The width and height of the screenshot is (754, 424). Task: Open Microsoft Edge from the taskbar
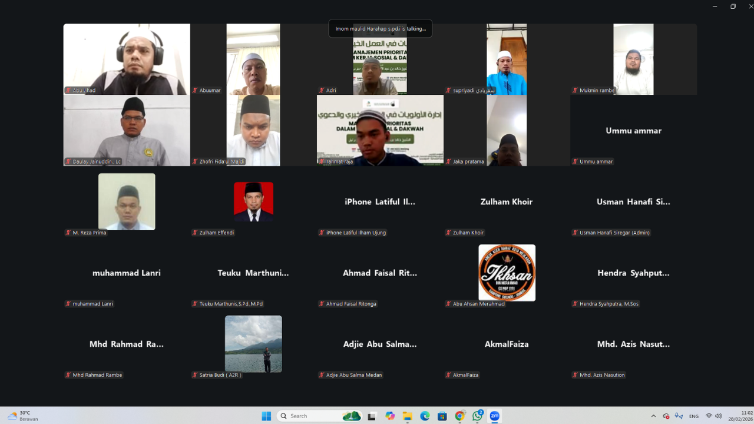tap(425, 416)
